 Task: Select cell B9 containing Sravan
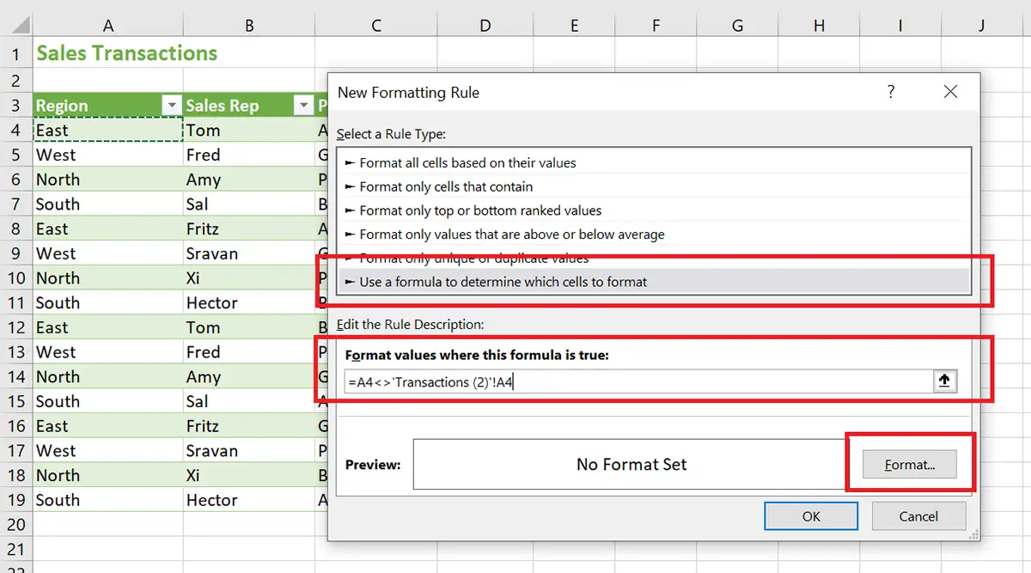249,253
